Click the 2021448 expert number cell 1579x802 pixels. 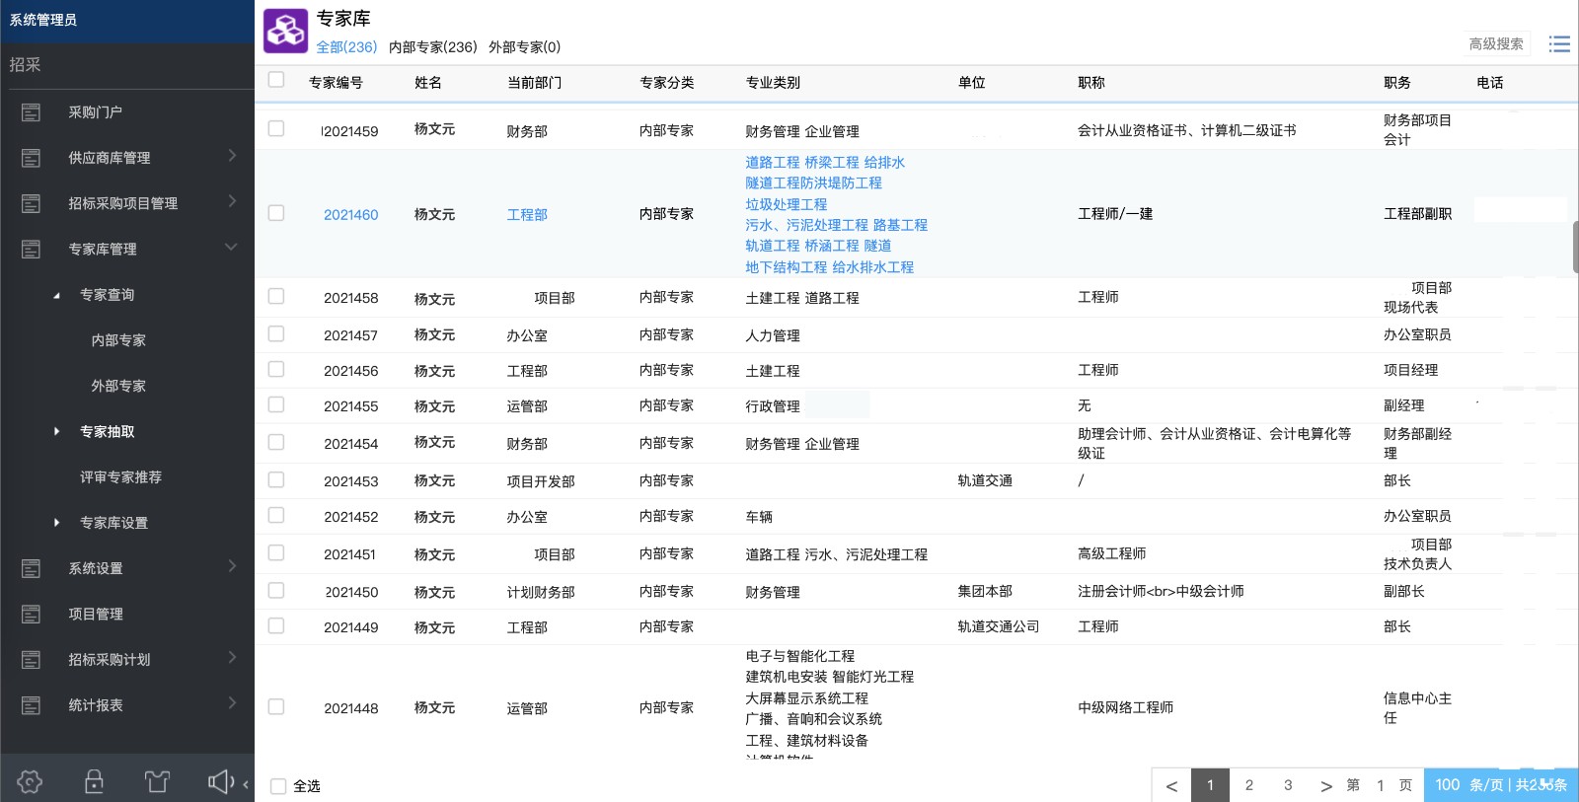point(350,708)
